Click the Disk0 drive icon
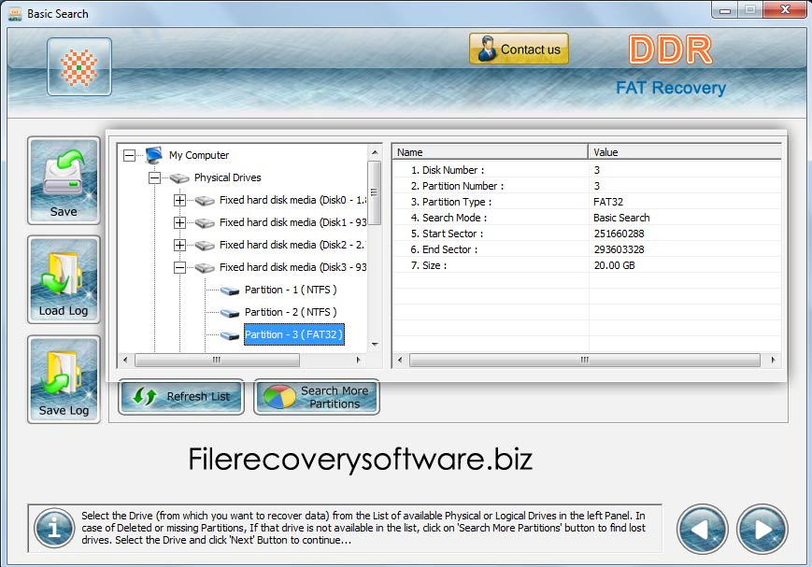This screenshot has height=567, width=812. click(205, 201)
